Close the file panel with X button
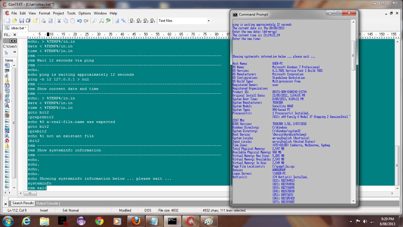This screenshot has height=227, width=403. (15, 35)
